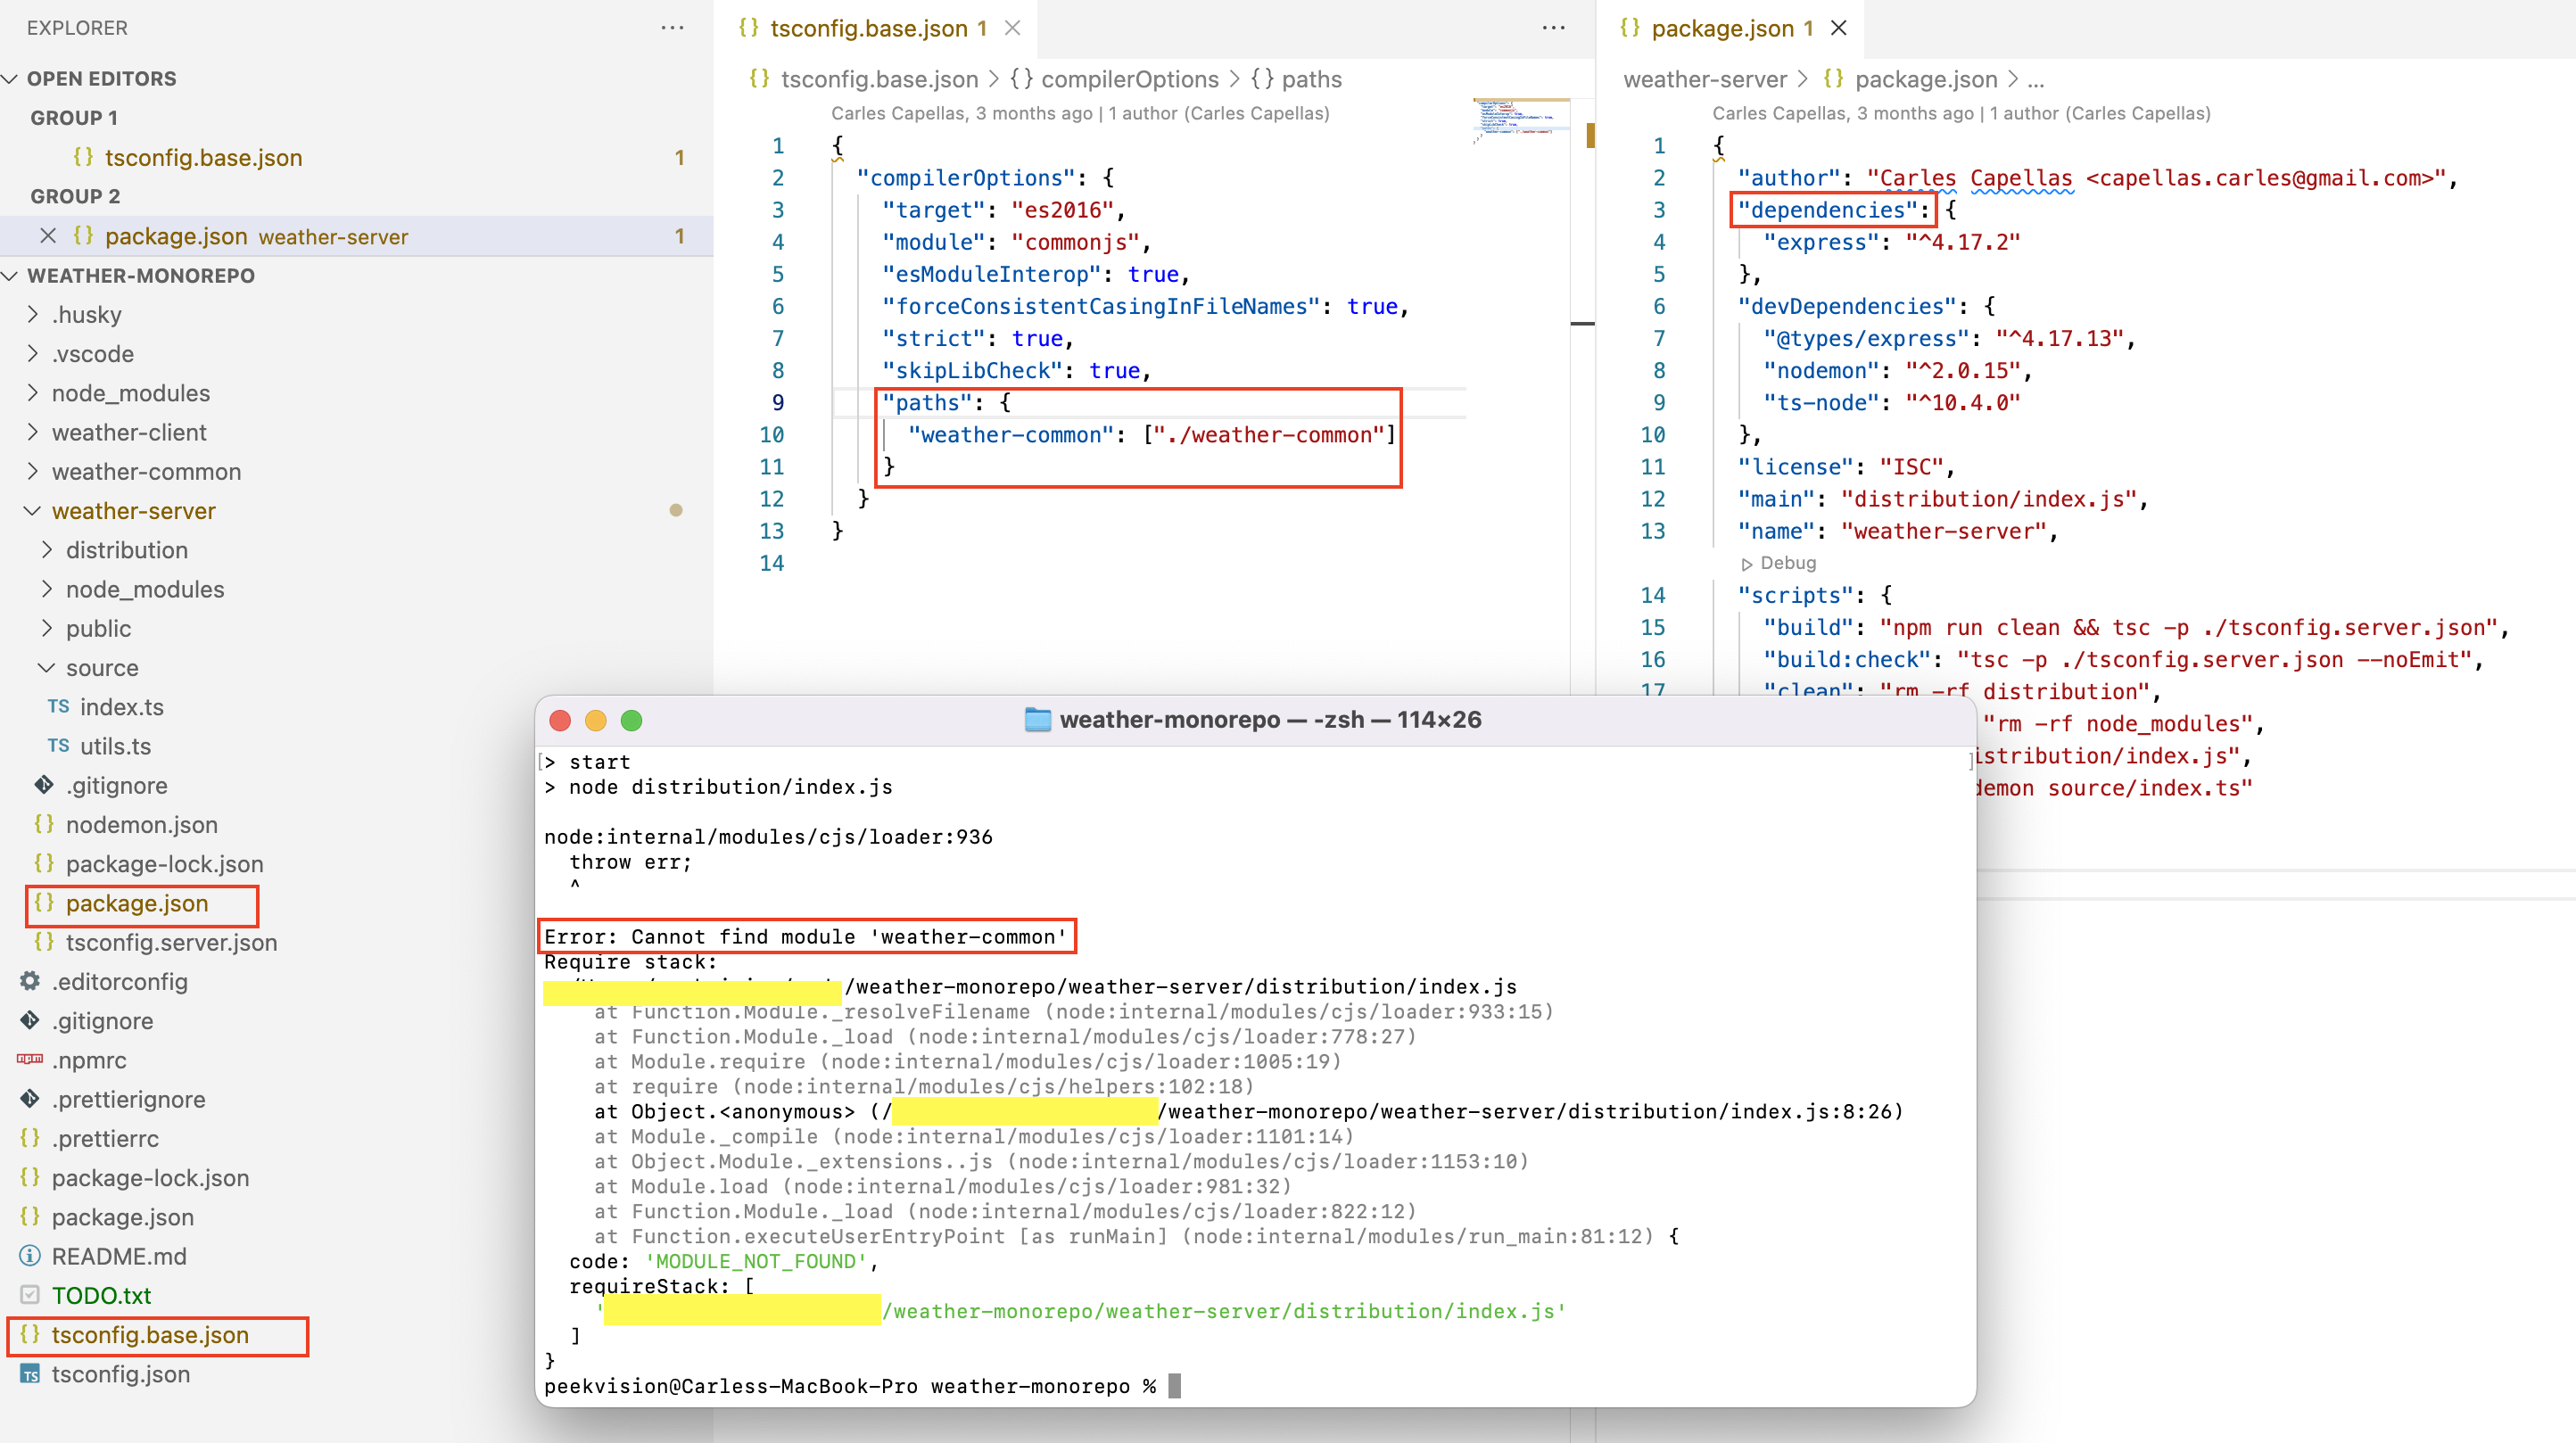Image resolution: width=2576 pixels, height=1443 pixels.
Task: Expand the .vscode folder
Action: click(x=33, y=353)
